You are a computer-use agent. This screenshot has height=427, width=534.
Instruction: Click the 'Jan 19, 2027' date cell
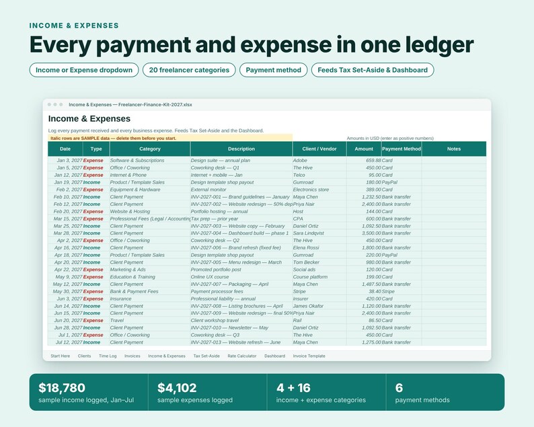(x=65, y=182)
